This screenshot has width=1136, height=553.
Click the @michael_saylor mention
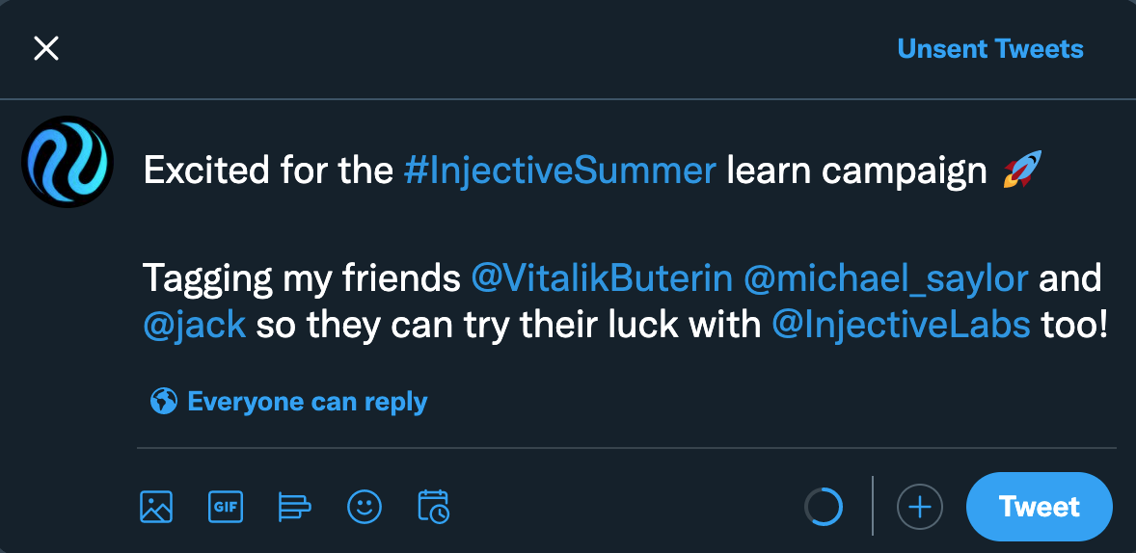(885, 278)
